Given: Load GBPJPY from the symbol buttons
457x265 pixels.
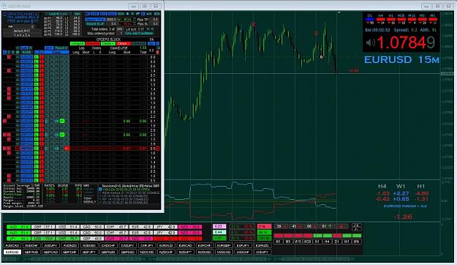Looking at the screenshot, I should 89,252.
